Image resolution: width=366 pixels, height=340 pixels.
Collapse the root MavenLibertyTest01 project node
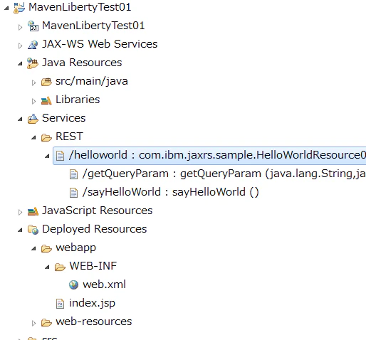pos(6,9)
